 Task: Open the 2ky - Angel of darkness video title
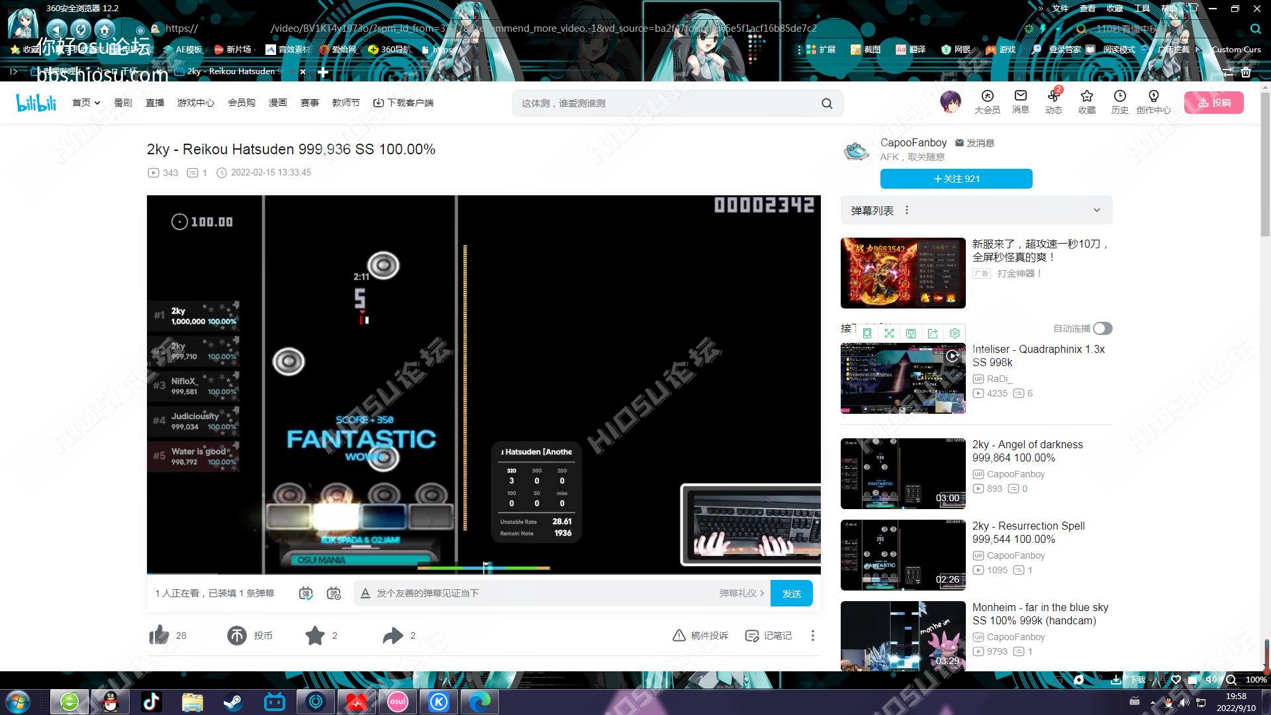click(1027, 451)
